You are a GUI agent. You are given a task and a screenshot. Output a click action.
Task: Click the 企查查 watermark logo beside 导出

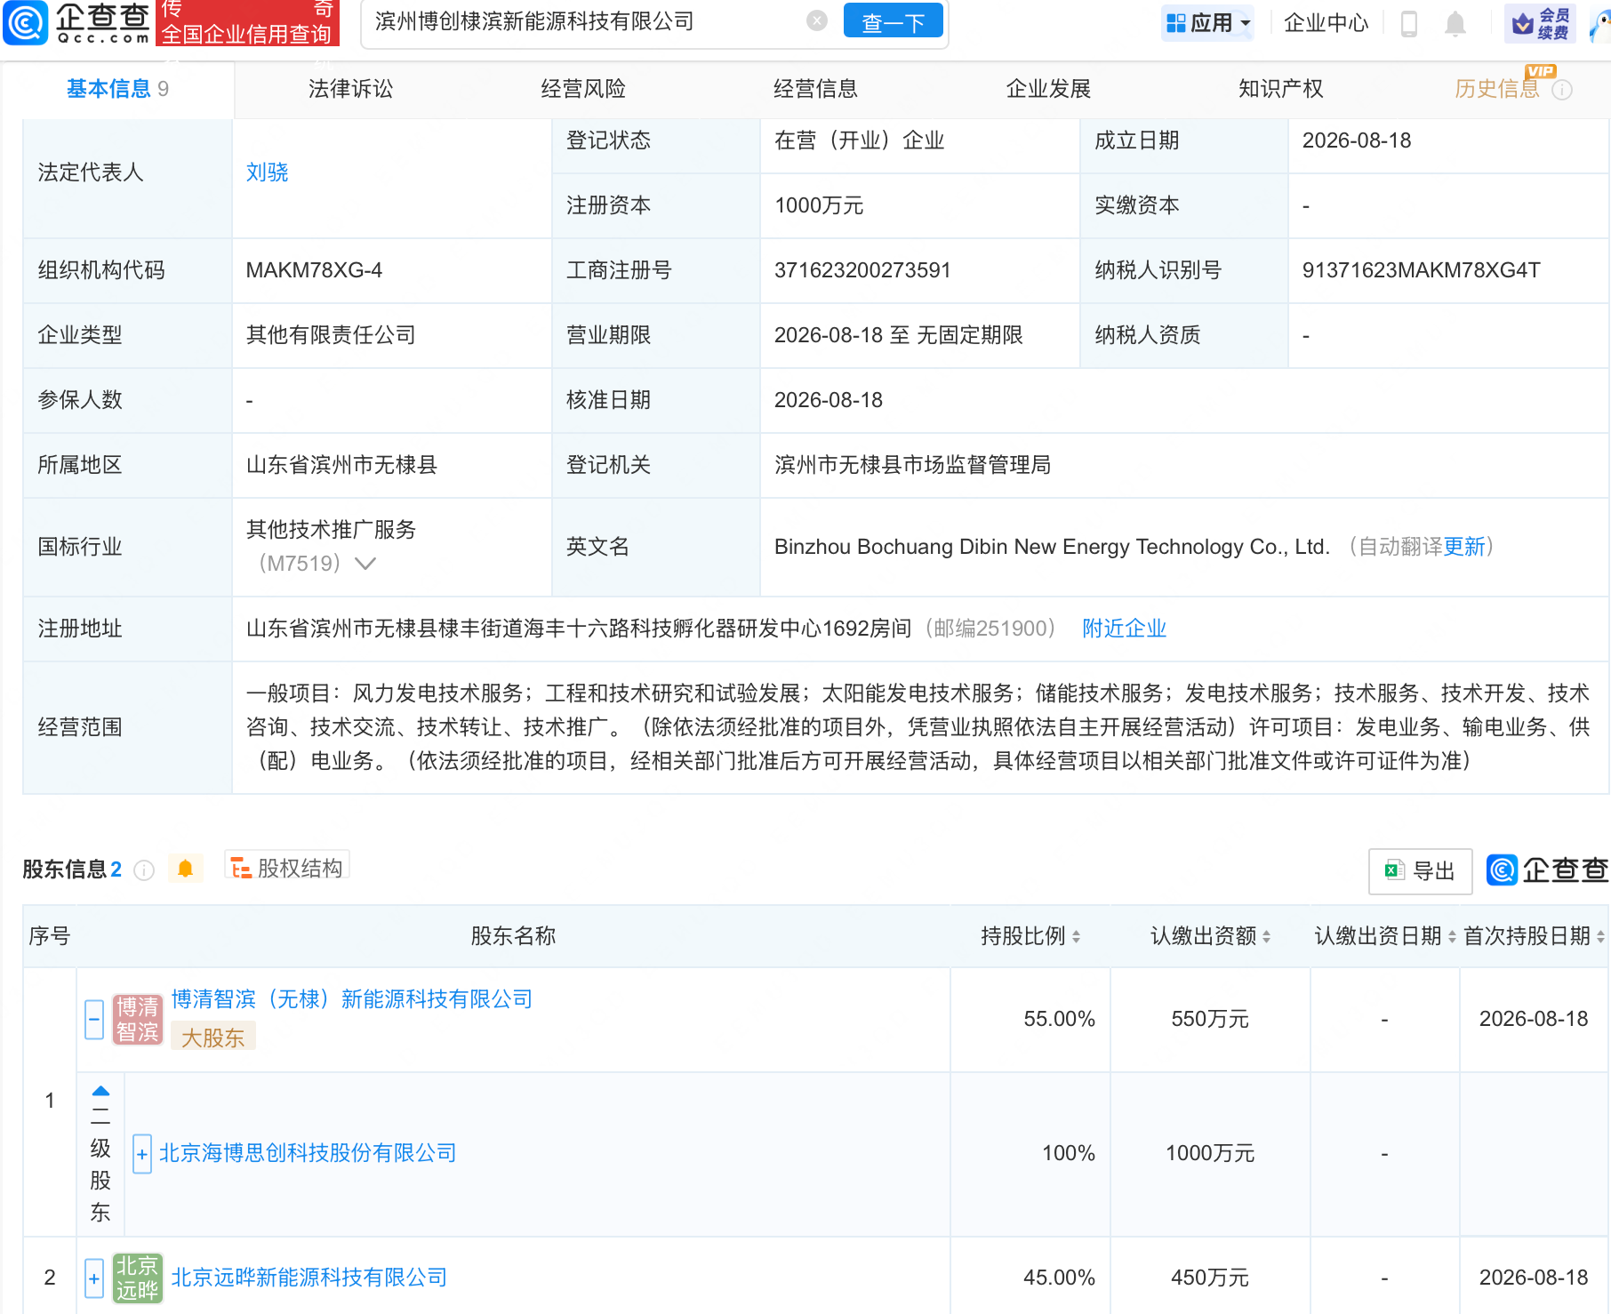pyautogui.click(x=1547, y=869)
